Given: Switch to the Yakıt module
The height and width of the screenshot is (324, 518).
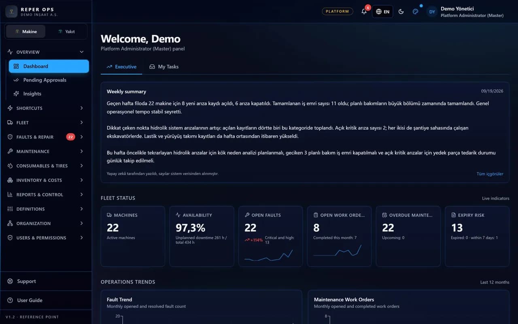Looking at the screenshot, I should click(x=66, y=32).
